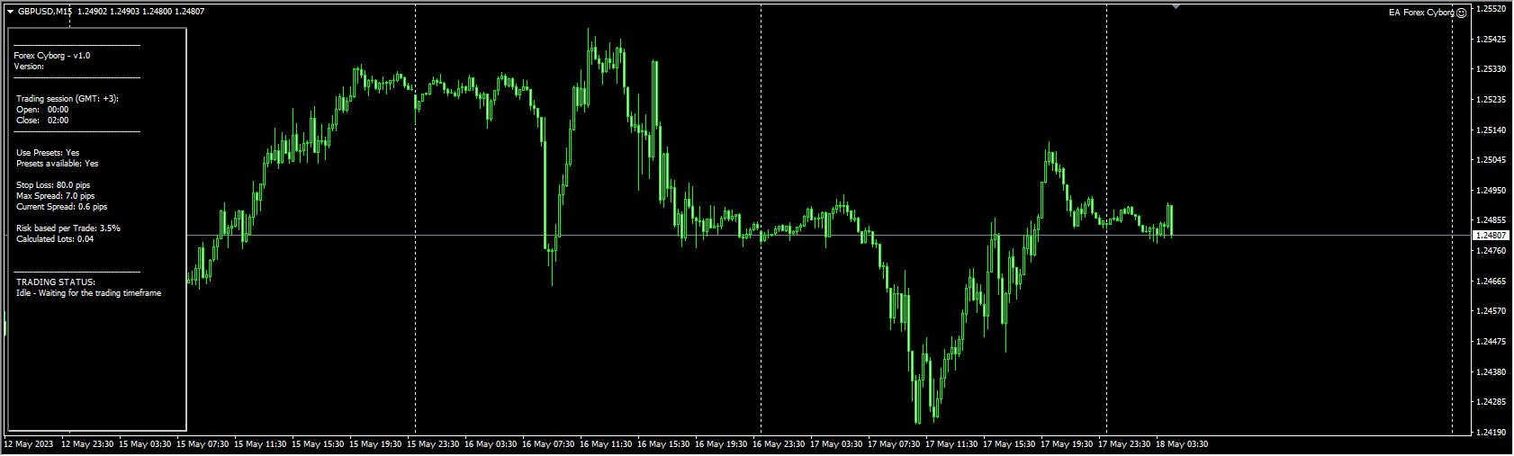Screen dimensions: 1514x456
Task: Click time axis label 17 May 11:30
Action: [951, 444]
